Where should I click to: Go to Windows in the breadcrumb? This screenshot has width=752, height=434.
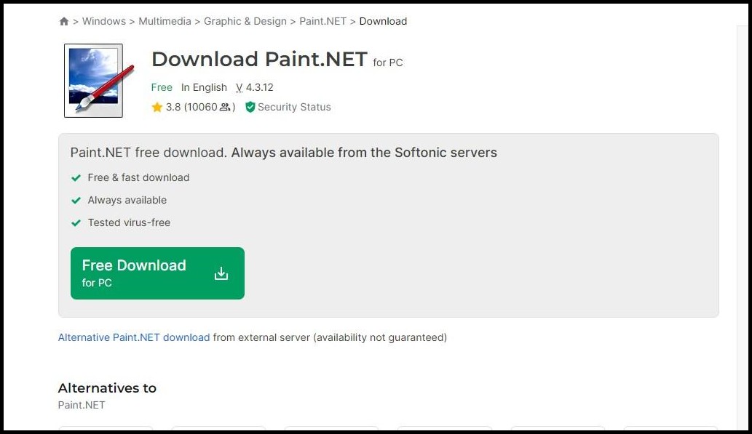pos(104,21)
